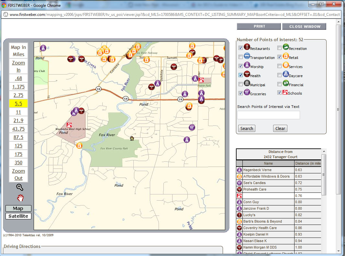Click the health icon beside Prohealth Care
345x256 pixels.
(x=239, y=189)
